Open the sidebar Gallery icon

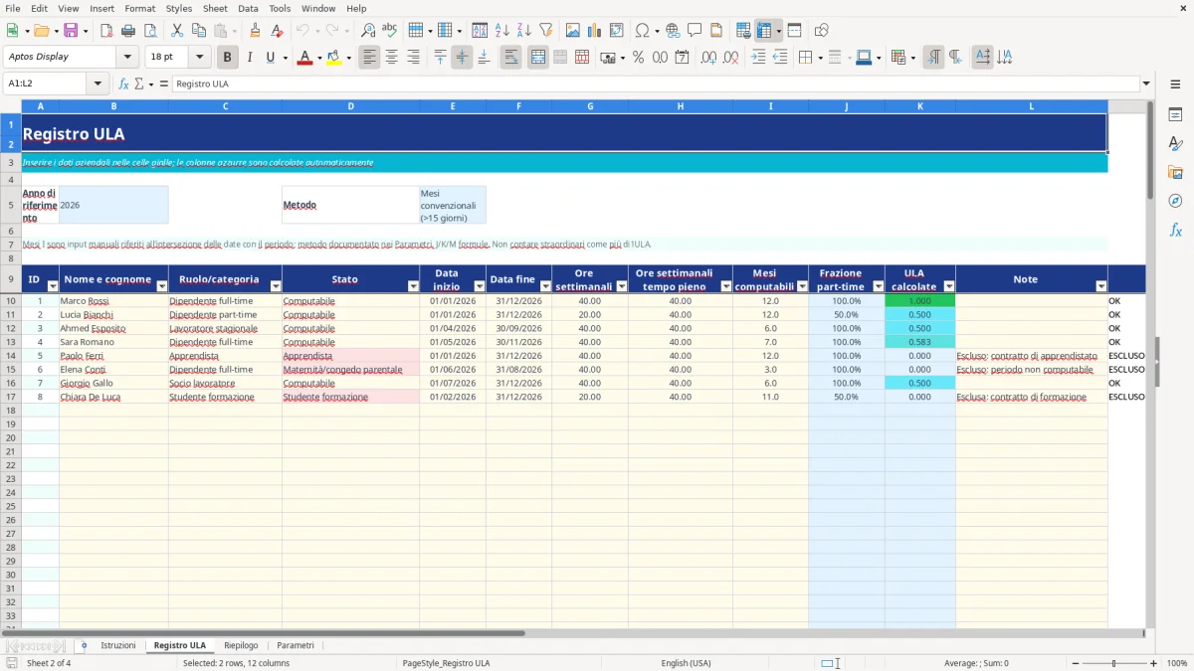click(x=1175, y=173)
